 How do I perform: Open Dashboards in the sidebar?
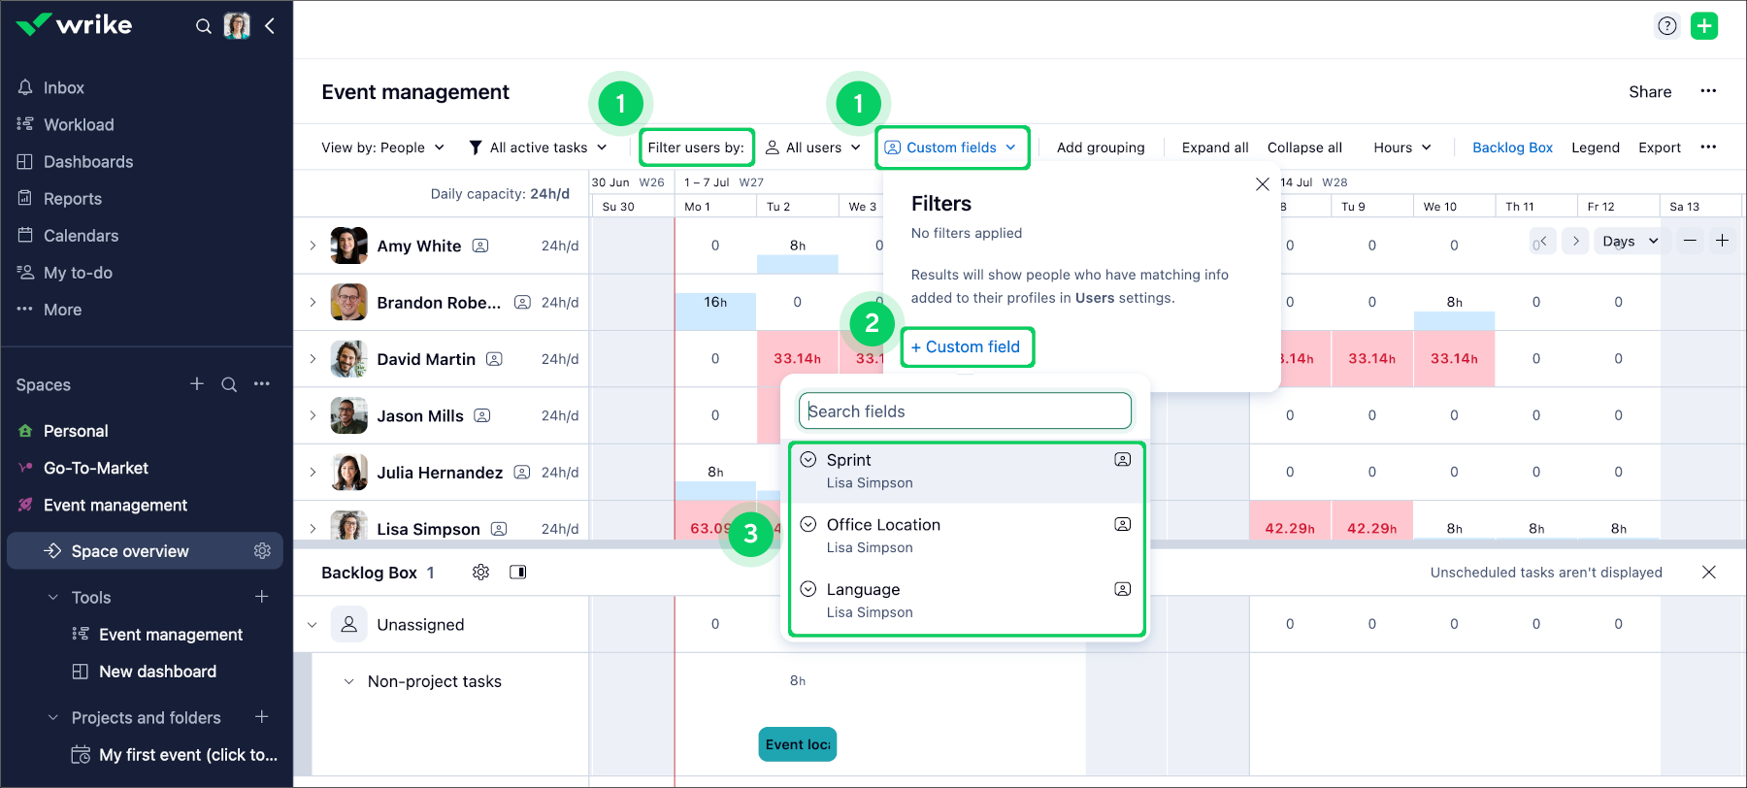coord(88,162)
